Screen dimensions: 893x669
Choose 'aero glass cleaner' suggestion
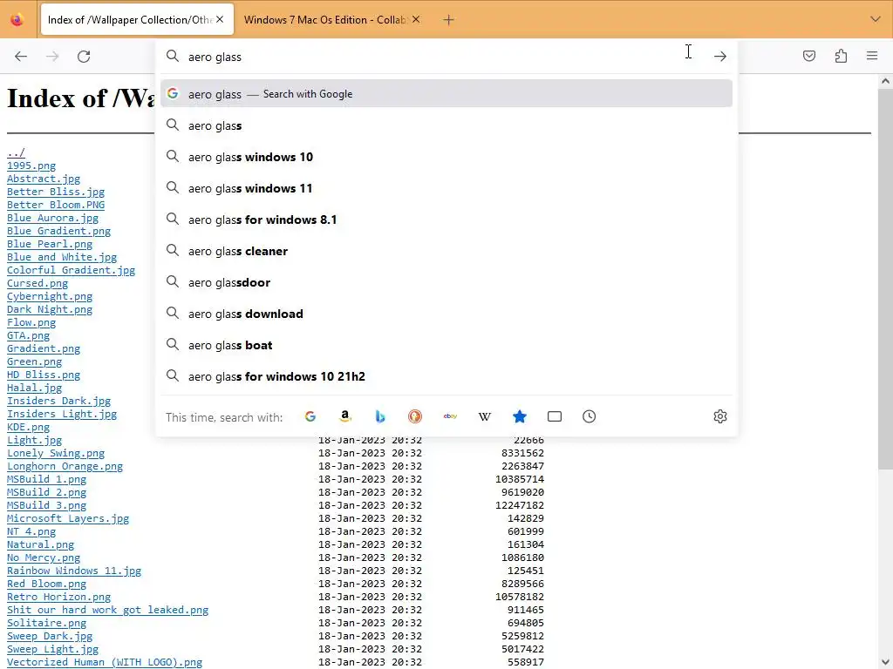[x=446, y=250]
